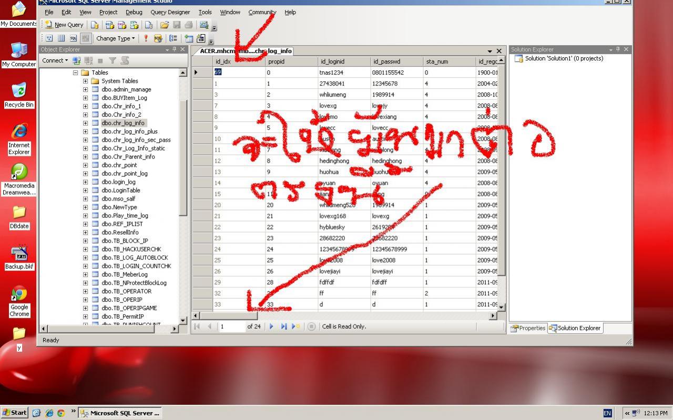Execute SQL with the red exclamation icon
Image resolution: width=673 pixels, height=420 pixels.
146,38
